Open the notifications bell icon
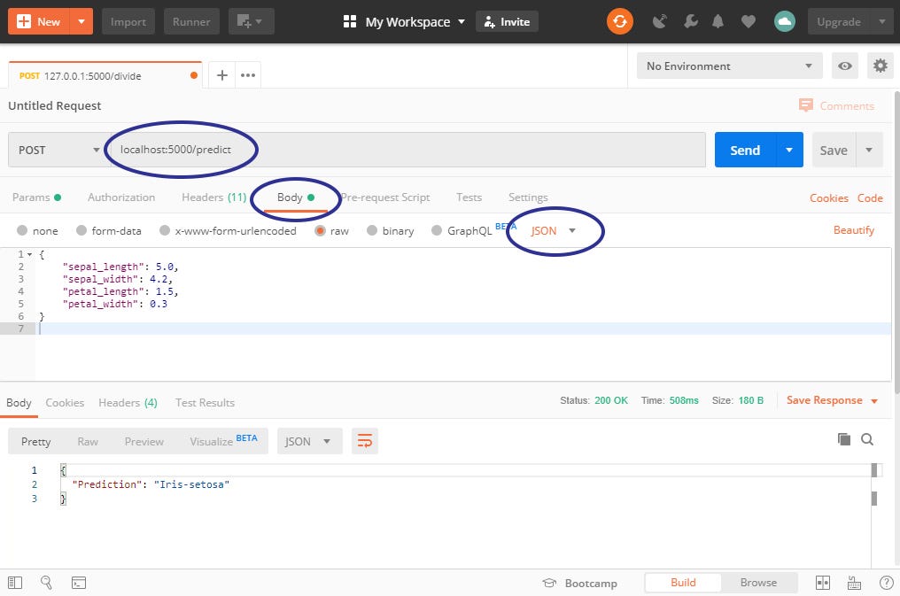The image size is (900, 596). [719, 22]
